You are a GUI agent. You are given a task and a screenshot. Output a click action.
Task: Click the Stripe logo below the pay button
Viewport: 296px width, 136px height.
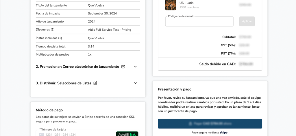click(x=223, y=133)
